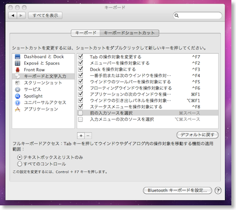Click the ^F8 shortcut value

tap(196, 106)
